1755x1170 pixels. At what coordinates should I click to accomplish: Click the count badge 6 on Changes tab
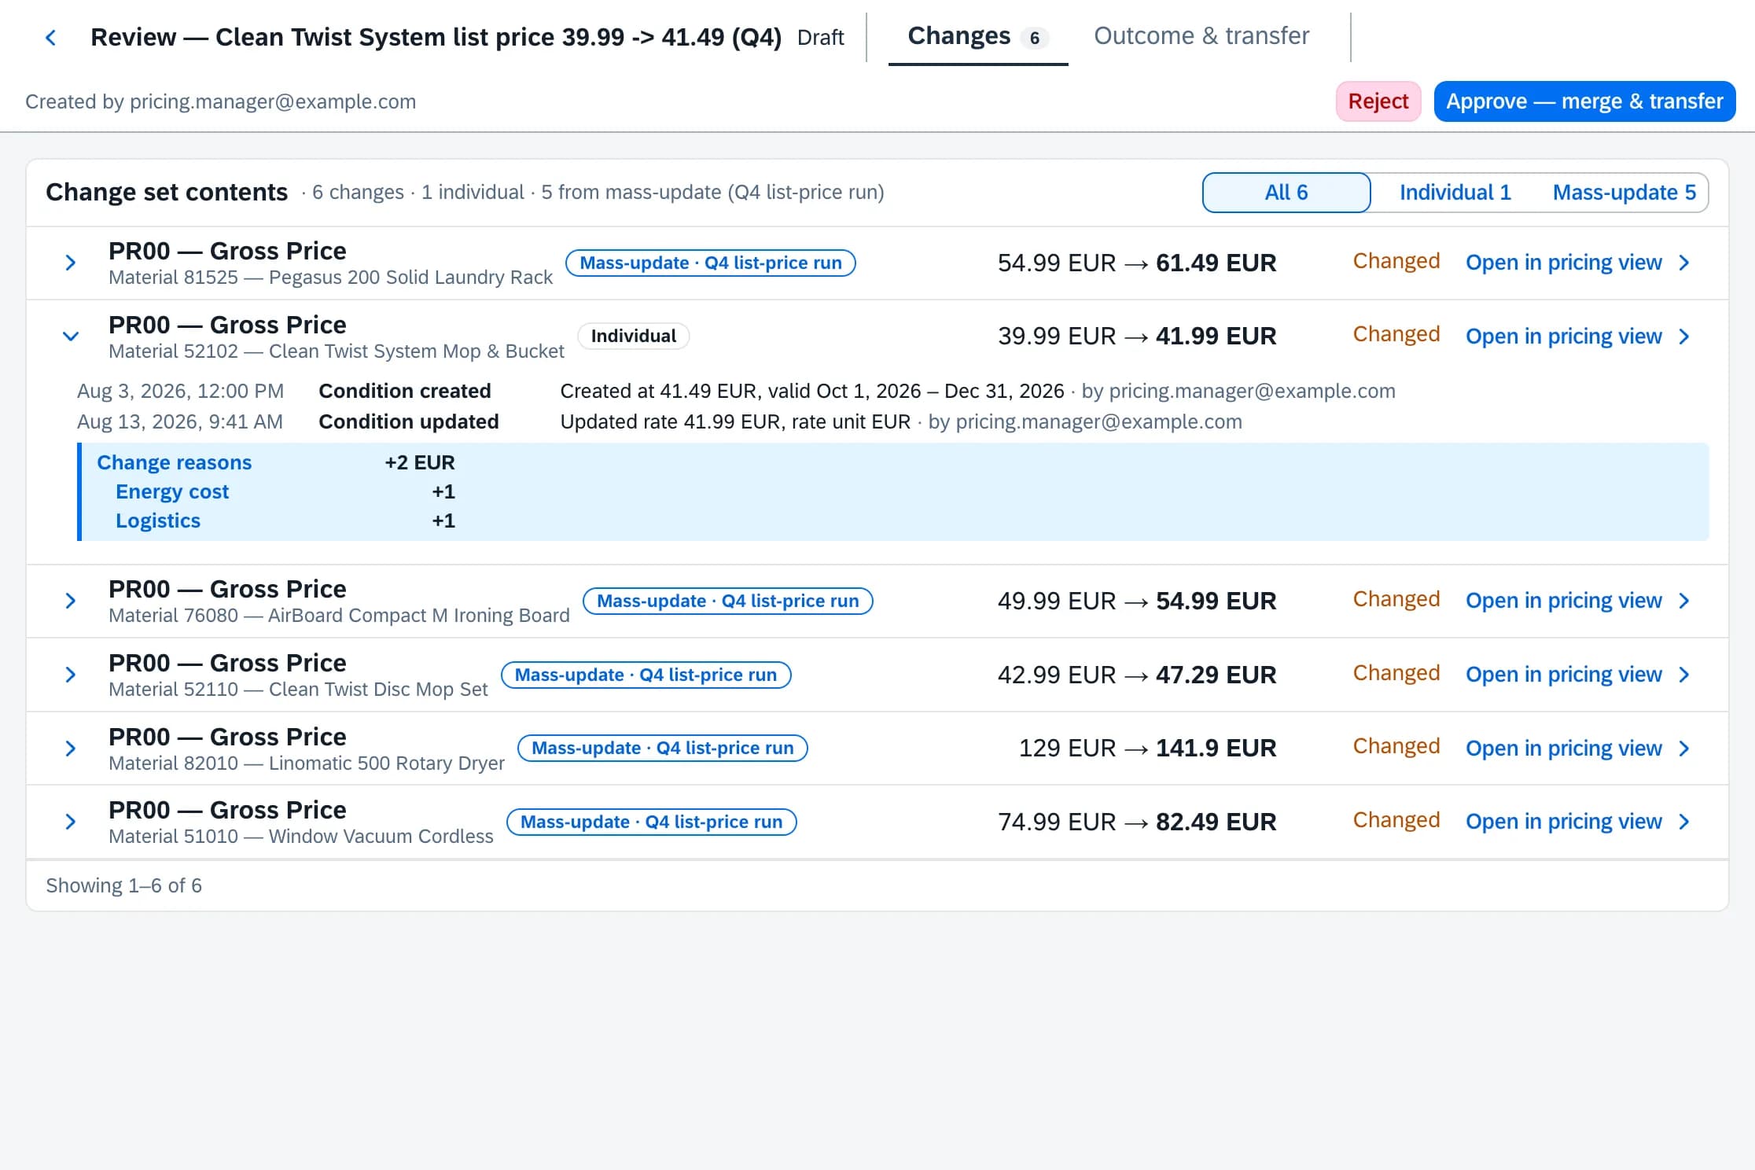tap(1035, 38)
